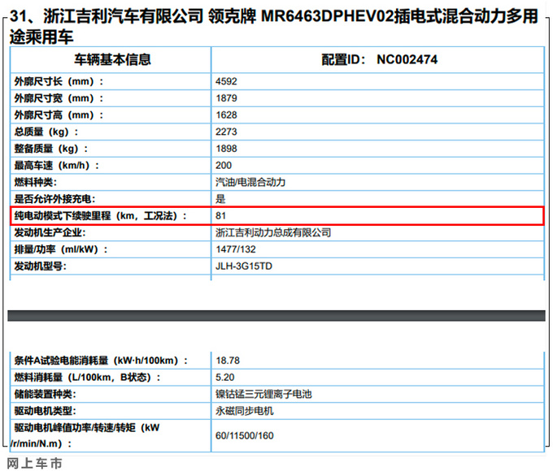This screenshot has height=471, width=553.
Task: Click the width value '1879'
Action: coord(226,98)
